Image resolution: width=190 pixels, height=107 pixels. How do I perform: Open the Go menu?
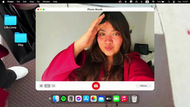pyautogui.click(x=38, y=2)
